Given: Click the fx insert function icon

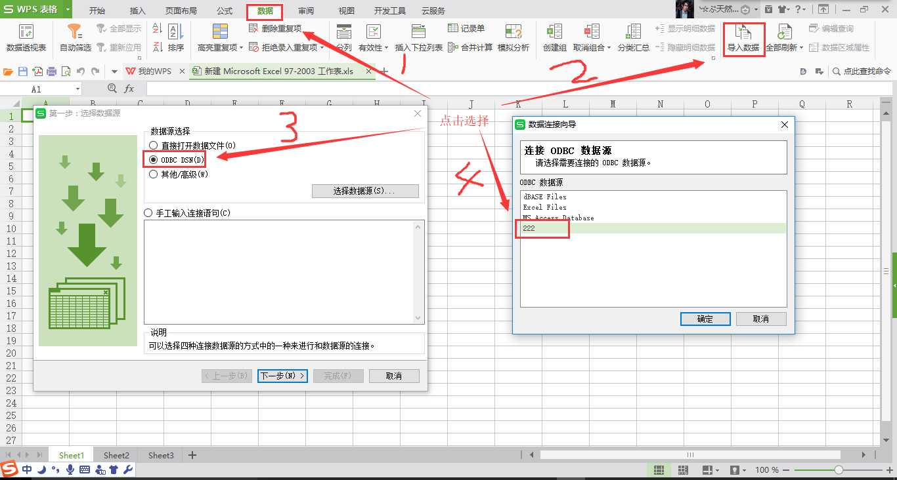Looking at the screenshot, I should (129, 89).
